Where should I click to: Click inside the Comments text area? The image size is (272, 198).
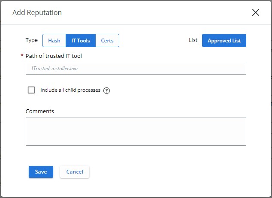point(136,131)
